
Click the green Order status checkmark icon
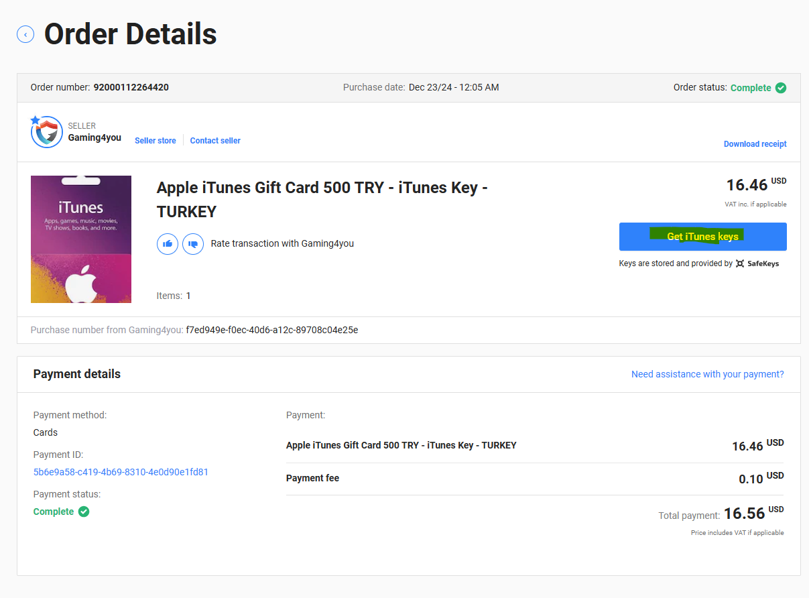[781, 88]
